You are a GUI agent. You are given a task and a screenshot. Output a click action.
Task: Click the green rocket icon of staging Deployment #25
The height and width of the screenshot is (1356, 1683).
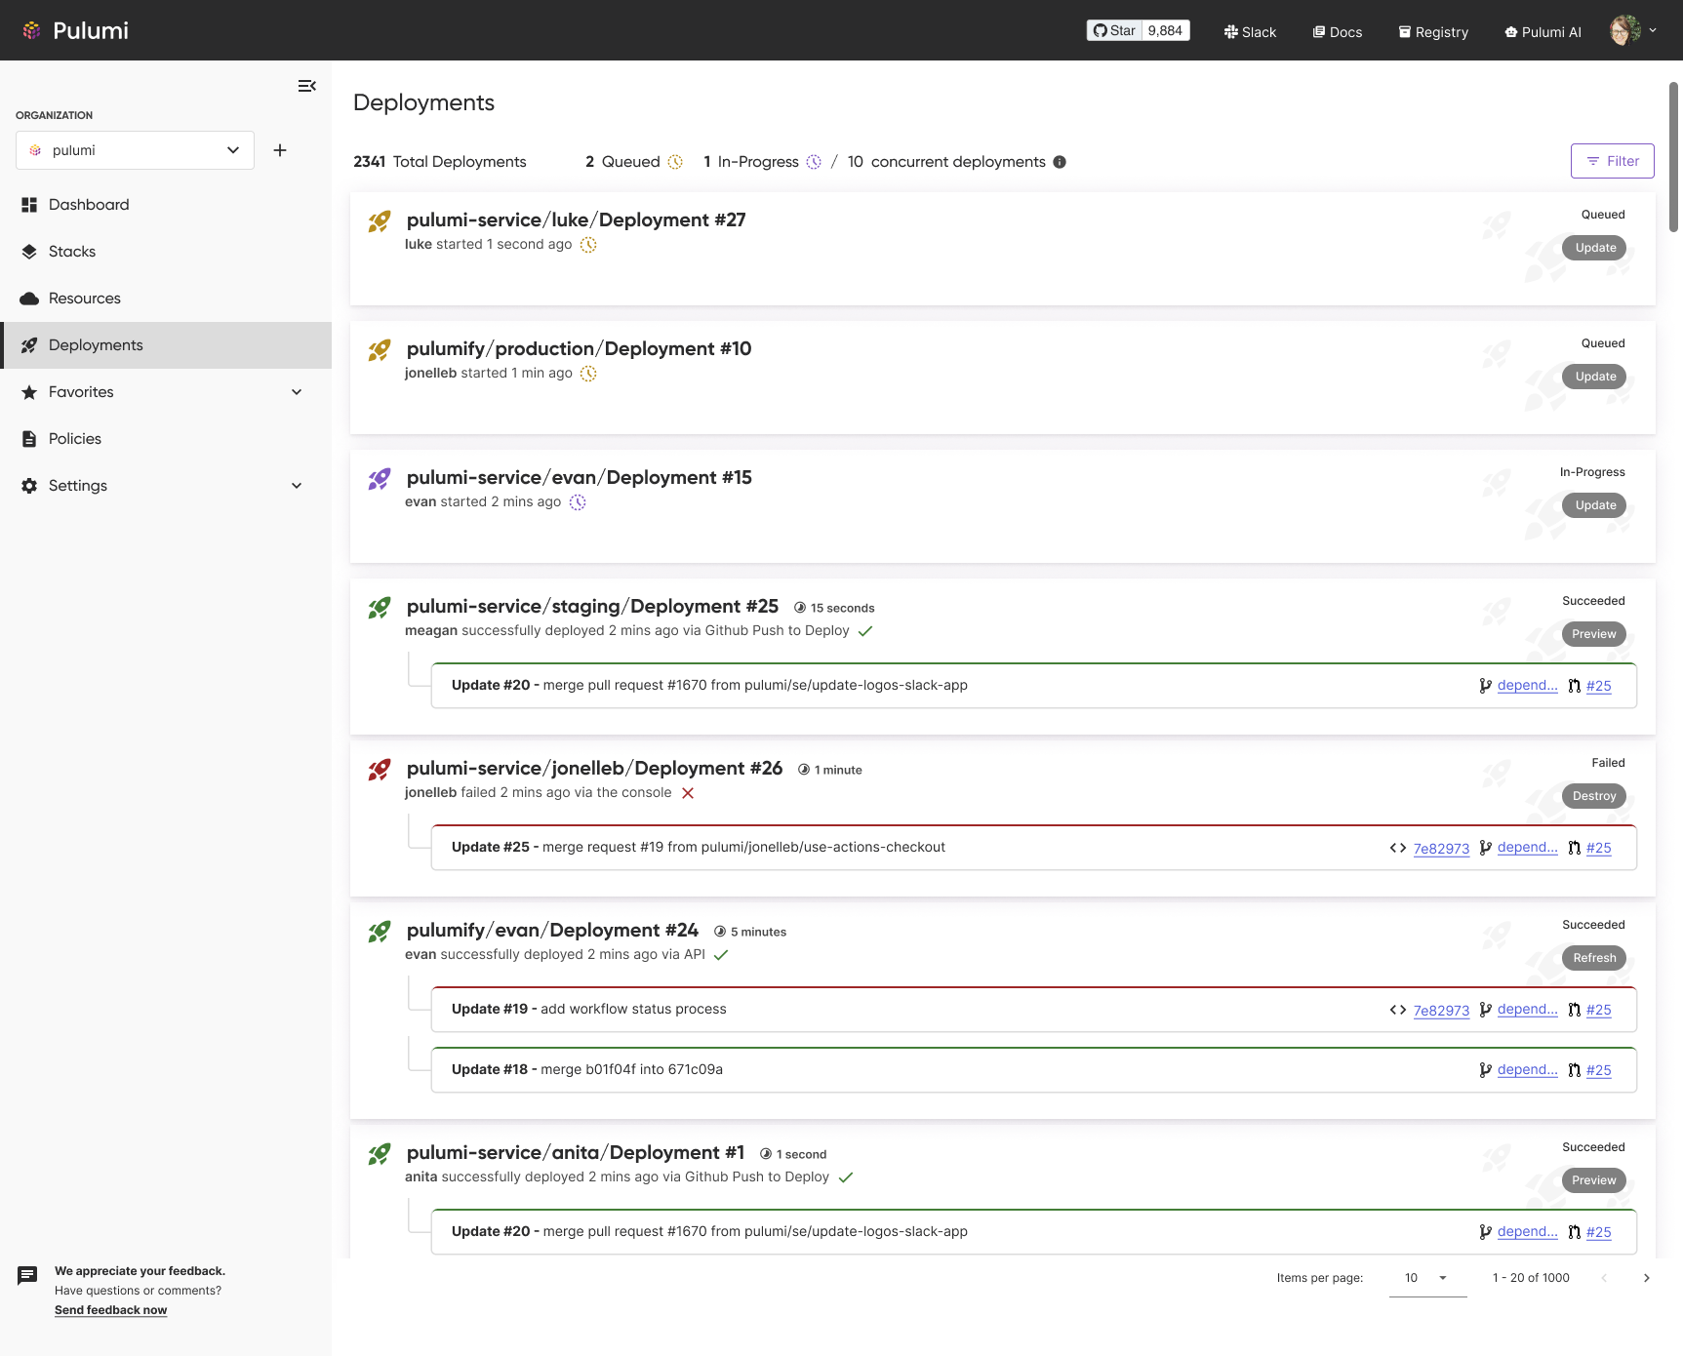point(380,608)
